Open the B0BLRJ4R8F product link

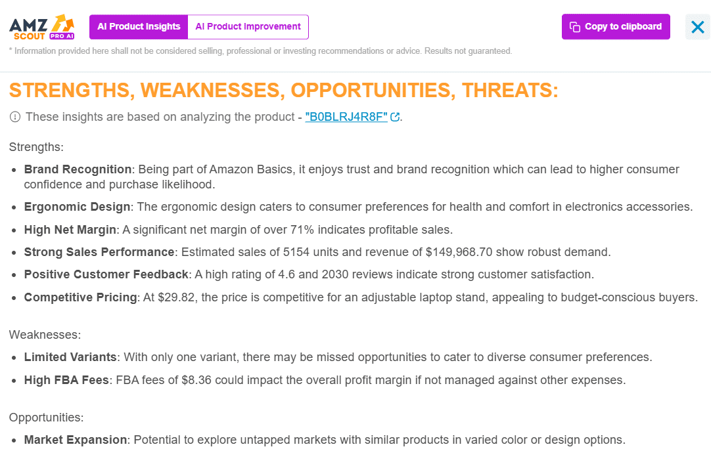346,117
